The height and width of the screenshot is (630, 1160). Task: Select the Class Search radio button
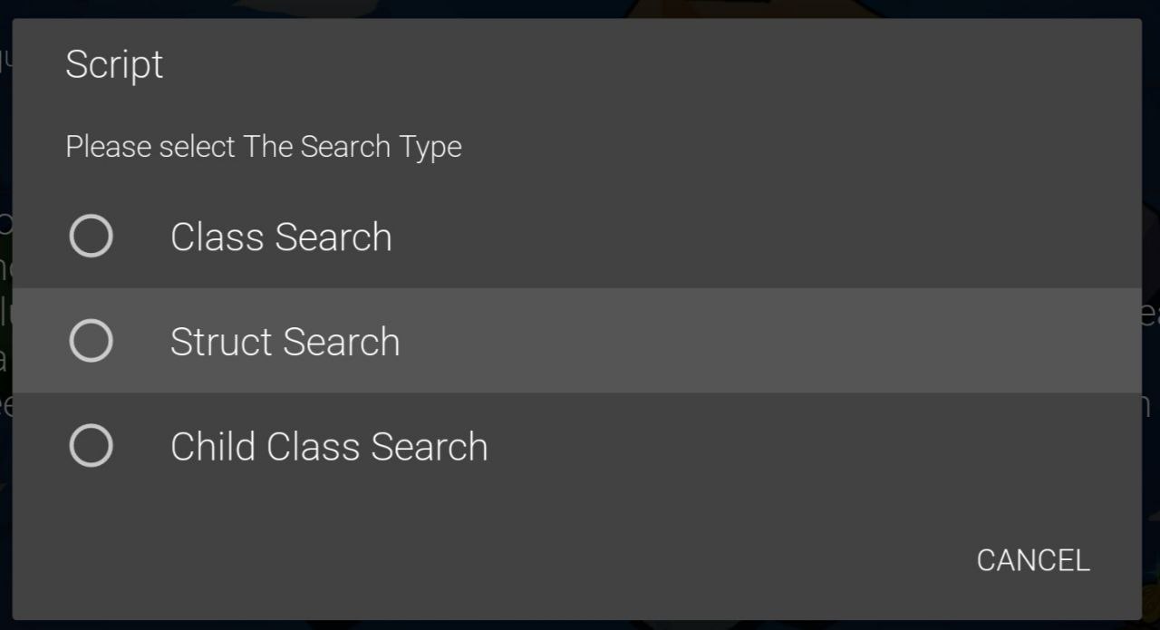[91, 237]
